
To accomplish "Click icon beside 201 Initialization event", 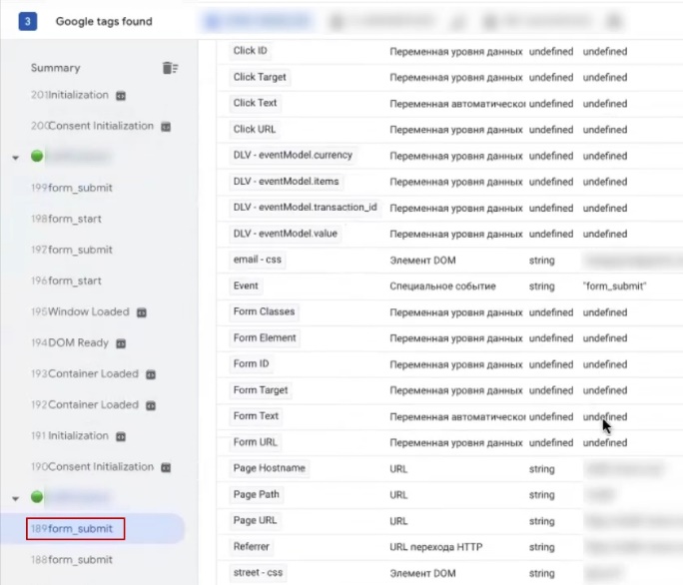I will pos(121,96).
